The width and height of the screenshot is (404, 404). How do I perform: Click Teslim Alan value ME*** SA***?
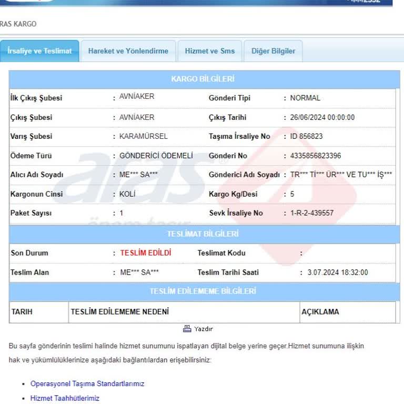pyautogui.click(x=139, y=272)
